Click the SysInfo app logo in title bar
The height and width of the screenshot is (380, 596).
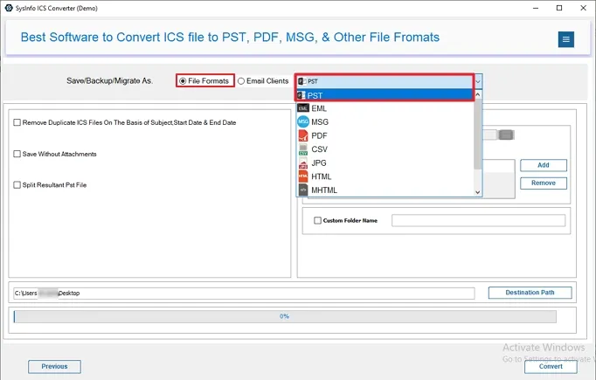pyautogui.click(x=9, y=8)
